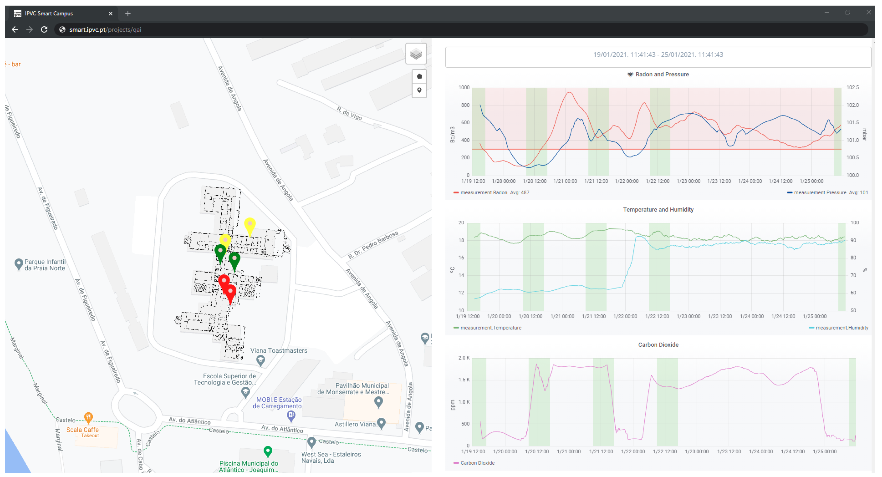Open a new browser tab

point(128,13)
